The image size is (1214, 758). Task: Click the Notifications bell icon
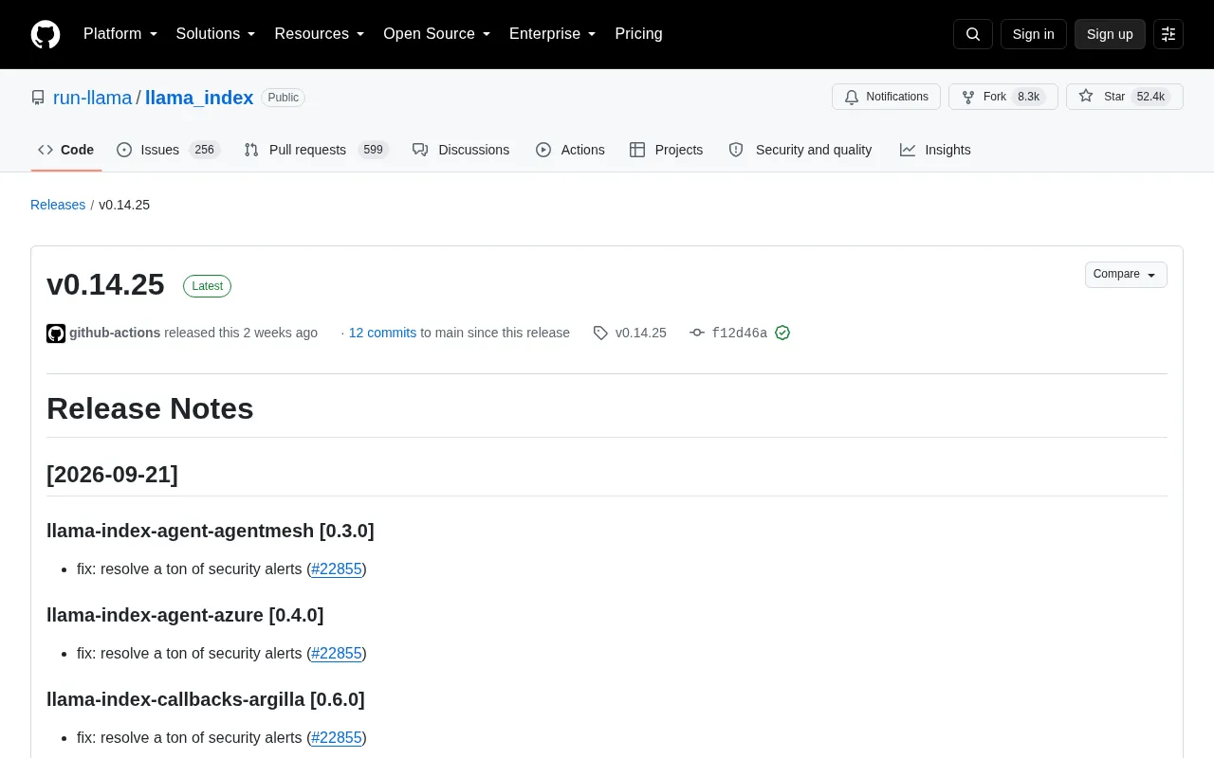point(852,97)
